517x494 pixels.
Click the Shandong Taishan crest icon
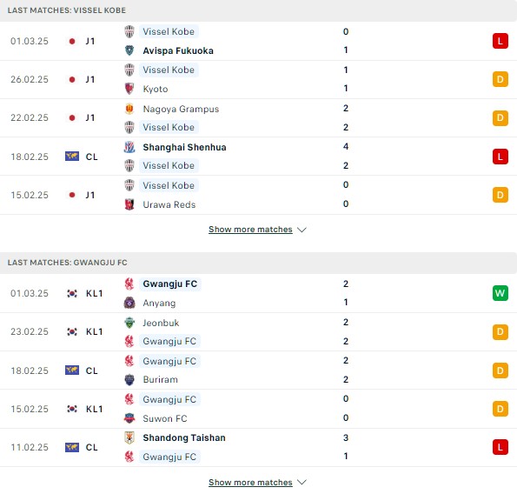coord(129,437)
